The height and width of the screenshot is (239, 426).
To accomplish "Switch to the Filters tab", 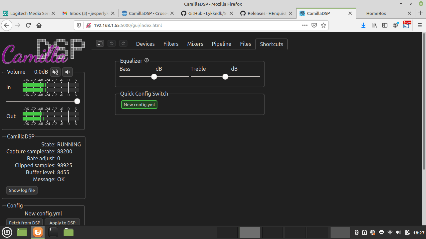I will coord(171,44).
